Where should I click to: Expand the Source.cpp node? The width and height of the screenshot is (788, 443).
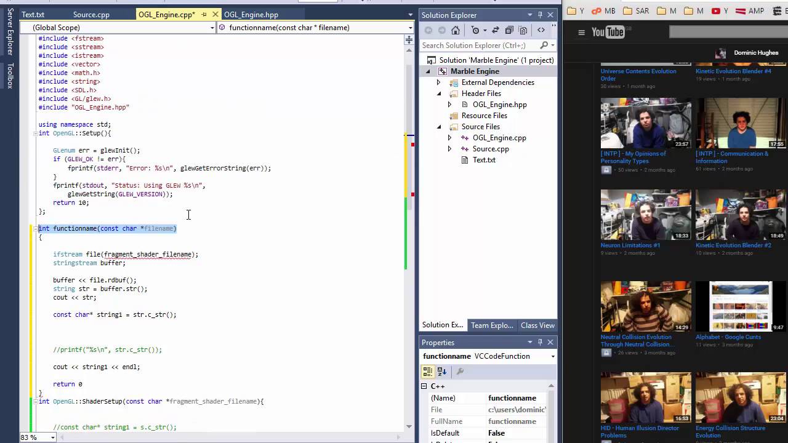pyautogui.click(x=449, y=149)
